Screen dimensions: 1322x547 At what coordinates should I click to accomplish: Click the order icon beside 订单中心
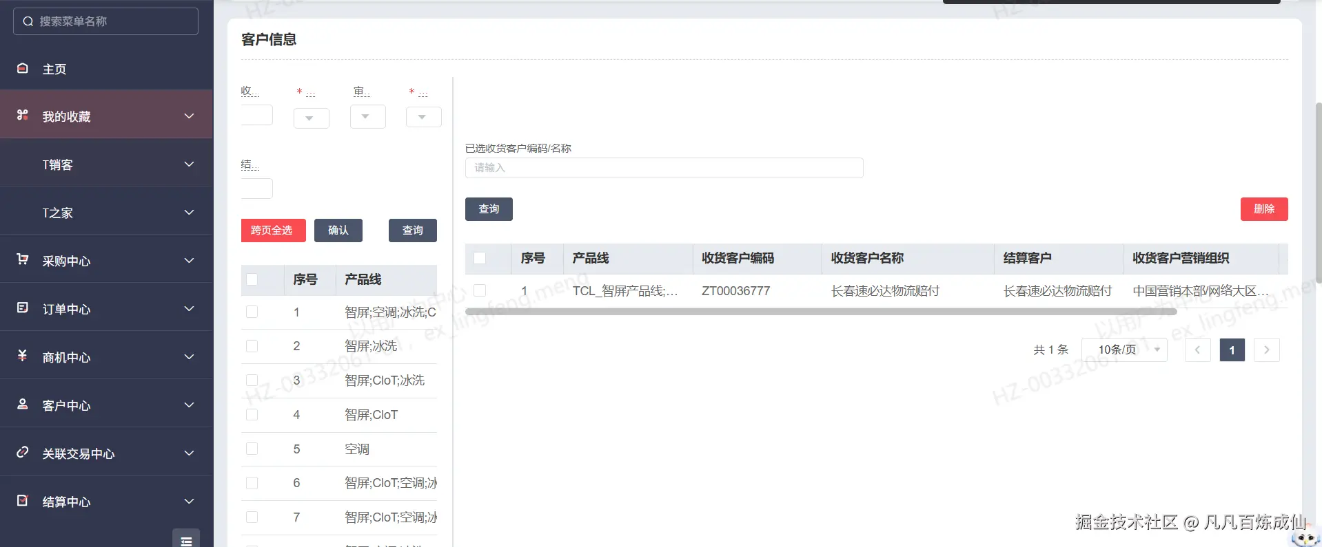23,308
